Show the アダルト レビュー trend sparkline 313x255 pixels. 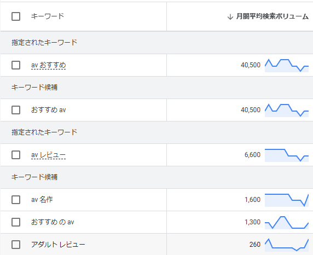pos(287,245)
